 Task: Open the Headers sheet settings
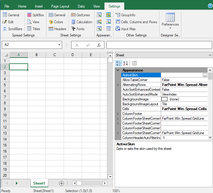(x=57, y=29)
